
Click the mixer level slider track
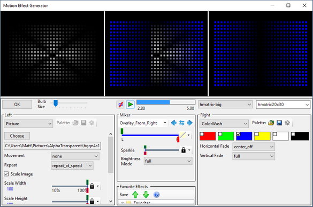150,136
